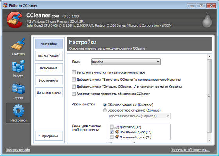This screenshot has height=156, width=219.
Task: Open the Файлы "cookie" tab
Action: point(49,56)
